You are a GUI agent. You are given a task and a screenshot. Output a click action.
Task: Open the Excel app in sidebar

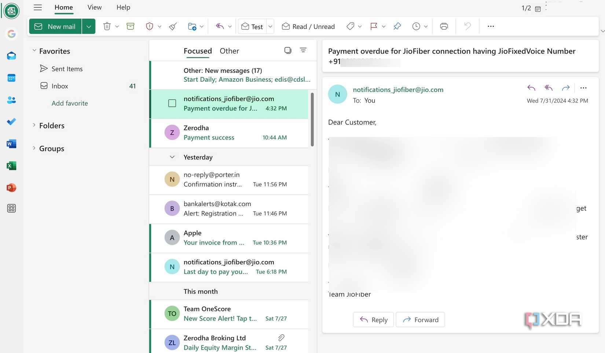pos(11,166)
